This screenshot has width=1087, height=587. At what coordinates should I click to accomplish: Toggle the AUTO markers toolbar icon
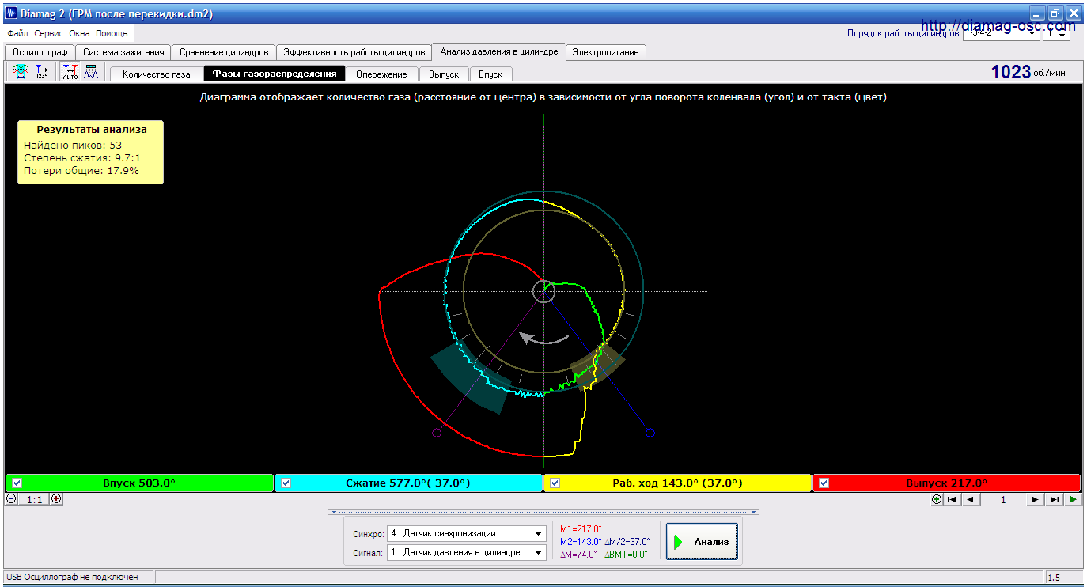pos(70,72)
